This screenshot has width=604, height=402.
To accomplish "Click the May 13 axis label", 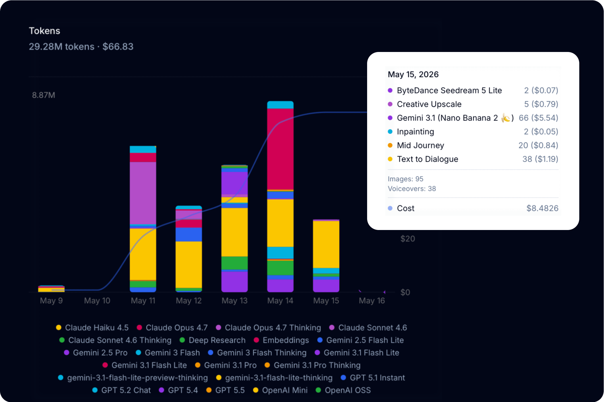I will (x=235, y=301).
